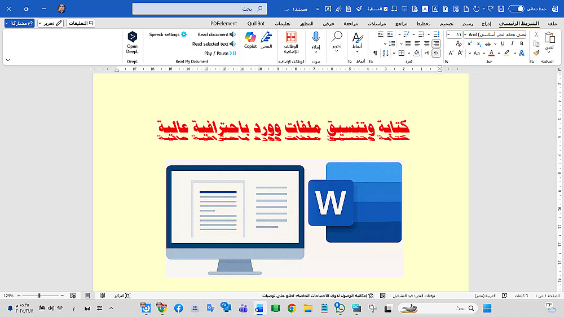Click the Share button (مشاركة)
564x317 pixels.
[x=20, y=23]
